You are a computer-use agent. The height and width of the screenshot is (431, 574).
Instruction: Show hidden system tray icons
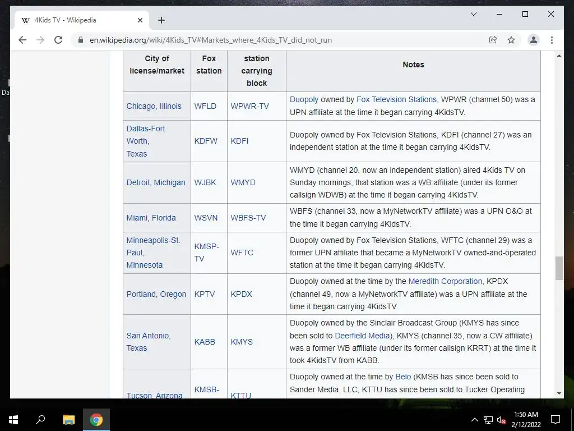tap(474, 420)
